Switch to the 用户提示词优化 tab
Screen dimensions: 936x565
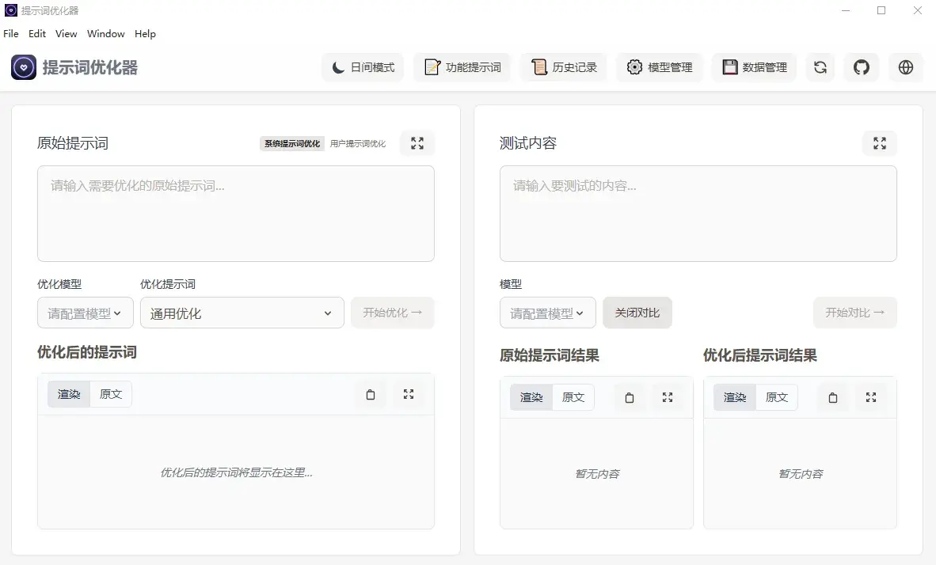click(x=358, y=143)
